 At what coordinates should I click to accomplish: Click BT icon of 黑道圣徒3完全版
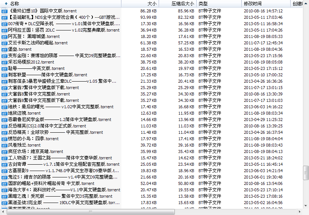[x=5, y=203]
